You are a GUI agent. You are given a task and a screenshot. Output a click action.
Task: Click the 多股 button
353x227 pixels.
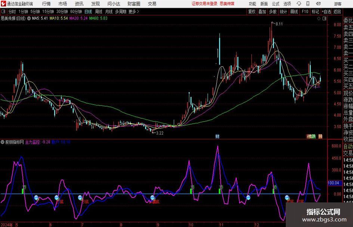coord(273,12)
